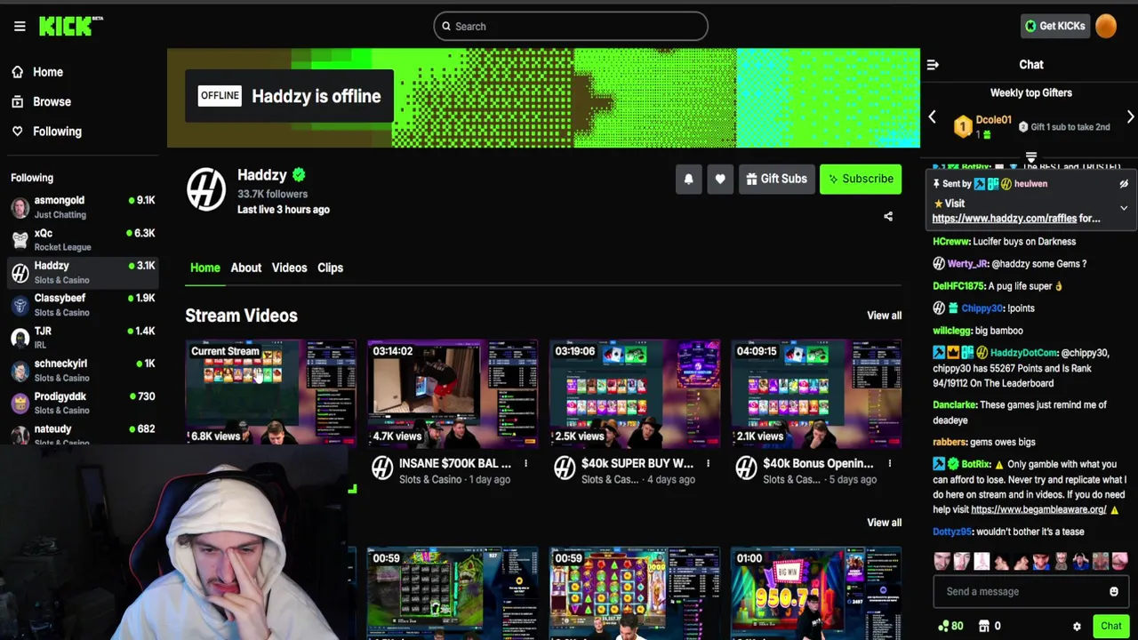Toggle the heart follow button
This screenshot has width=1138, height=640.
coord(720,179)
